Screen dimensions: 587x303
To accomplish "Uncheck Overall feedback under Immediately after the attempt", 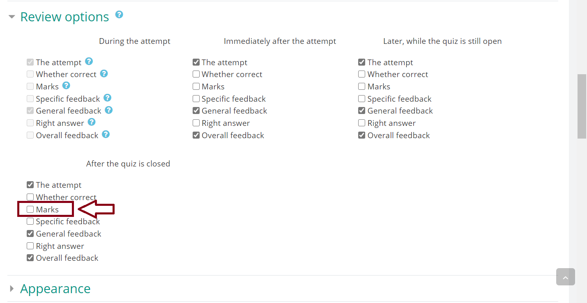I will [x=196, y=135].
